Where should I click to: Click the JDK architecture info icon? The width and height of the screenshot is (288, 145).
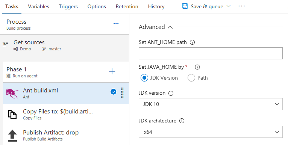coord(182,121)
